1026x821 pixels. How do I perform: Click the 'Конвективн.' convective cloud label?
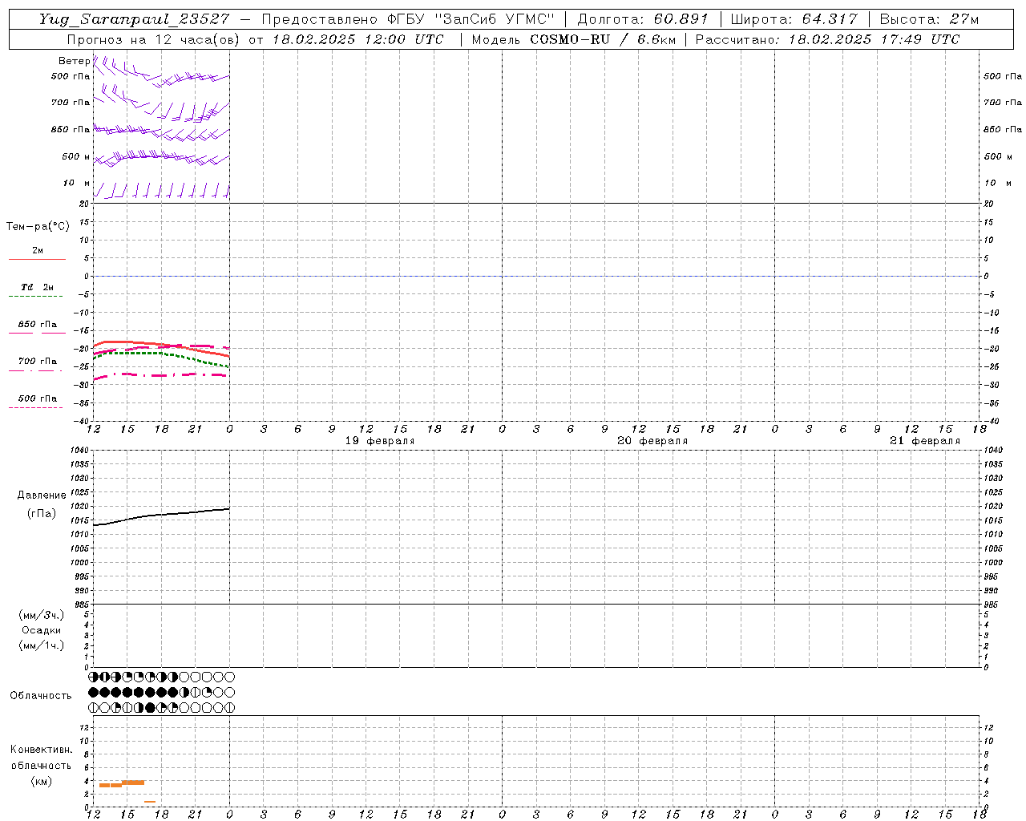pyautogui.click(x=42, y=750)
